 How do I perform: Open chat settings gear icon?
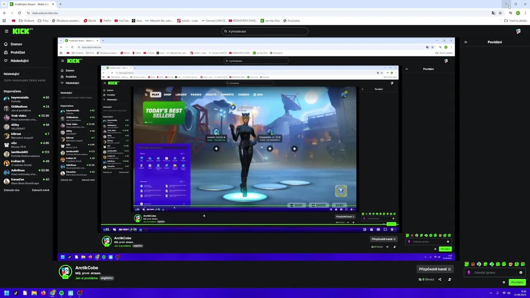(x=504, y=282)
